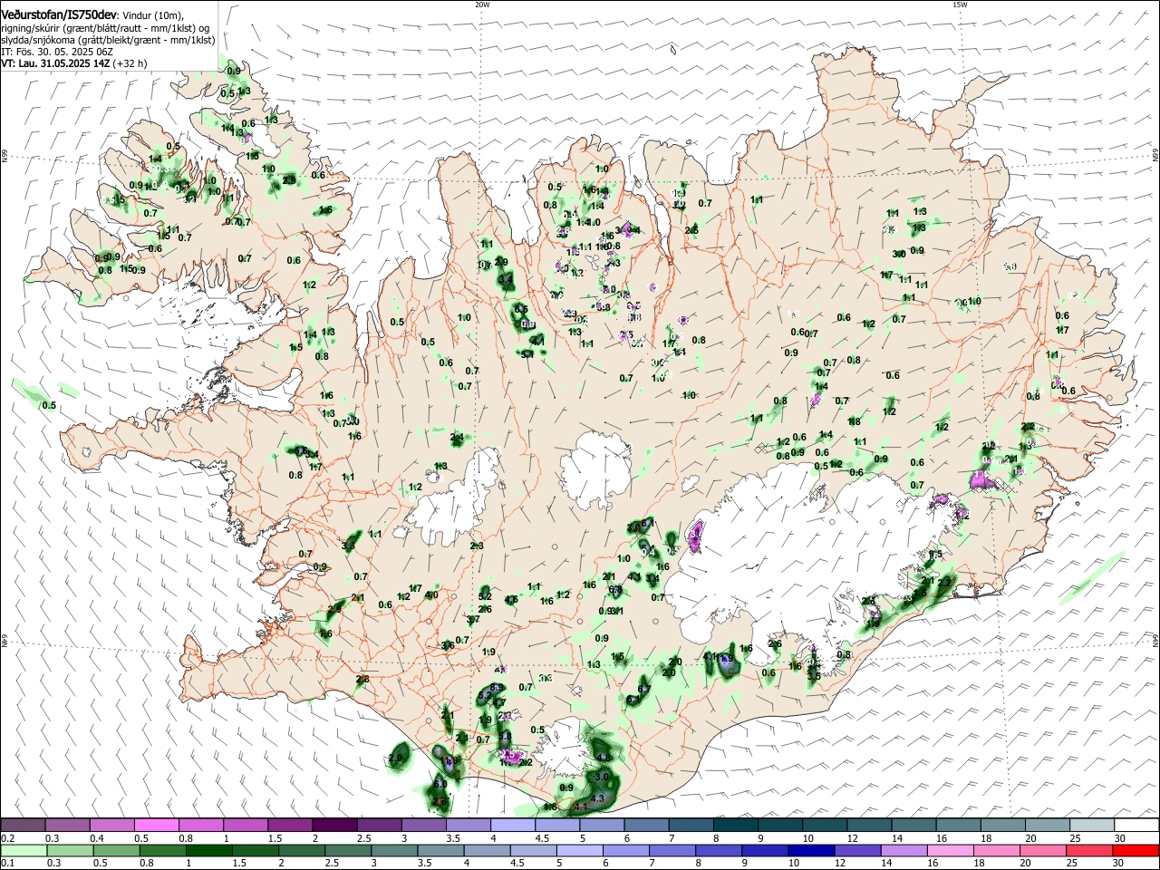Screen dimensions: 1160x870
Task: Pick the upper-row dark purple swatch at 2
Action: coord(333,825)
